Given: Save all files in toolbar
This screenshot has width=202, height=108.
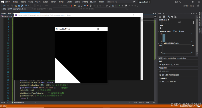Looking at the screenshot, I should click(x=22, y=6).
